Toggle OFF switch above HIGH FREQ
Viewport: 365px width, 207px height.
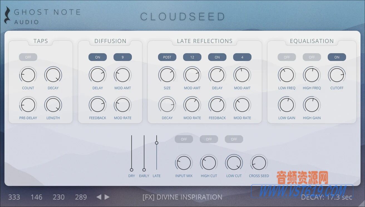(312, 57)
